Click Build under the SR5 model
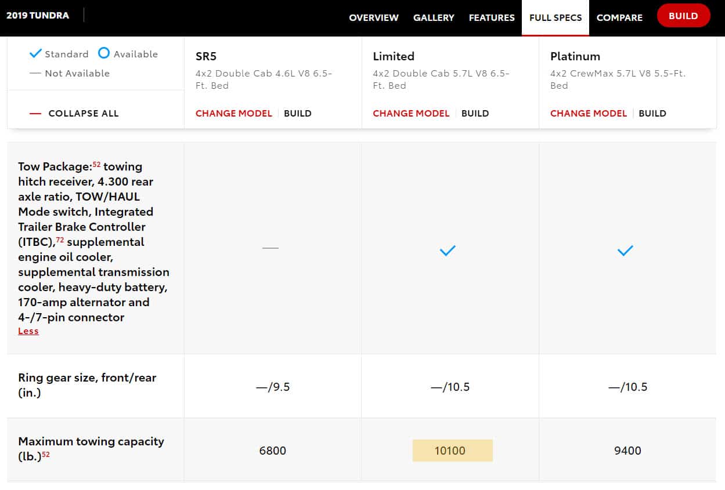The image size is (725, 490). pos(298,114)
